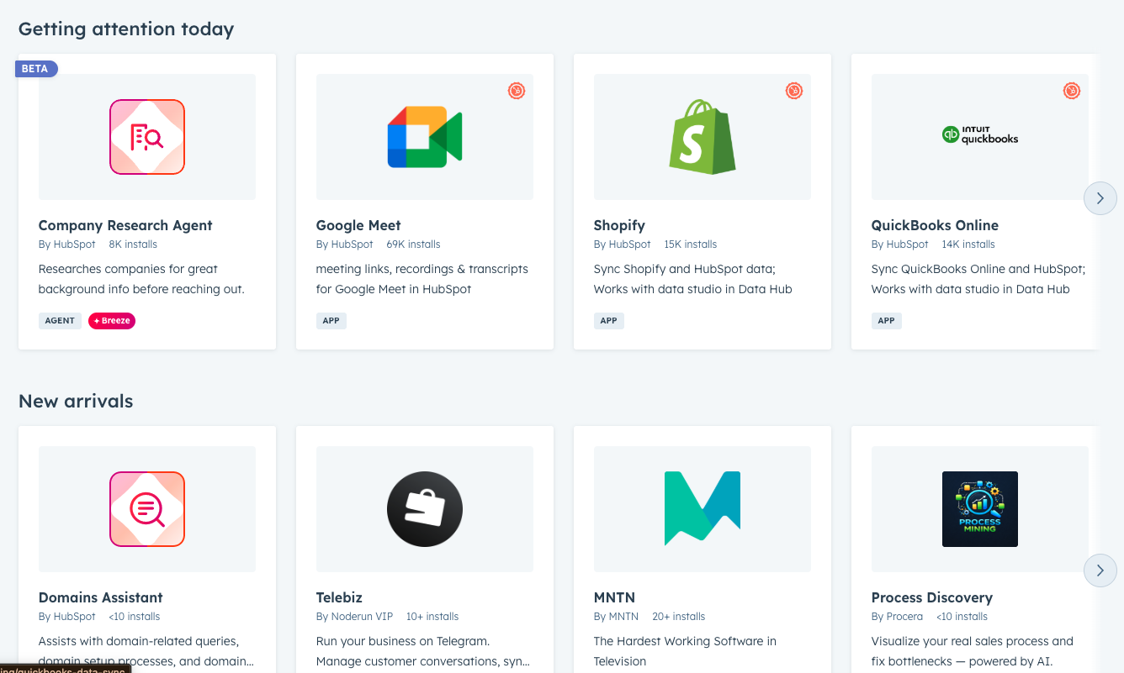Image resolution: width=1124 pixels, height=673 pixels.
Task: Click the 'Getting attention today' heading
Action: (126, 29)
